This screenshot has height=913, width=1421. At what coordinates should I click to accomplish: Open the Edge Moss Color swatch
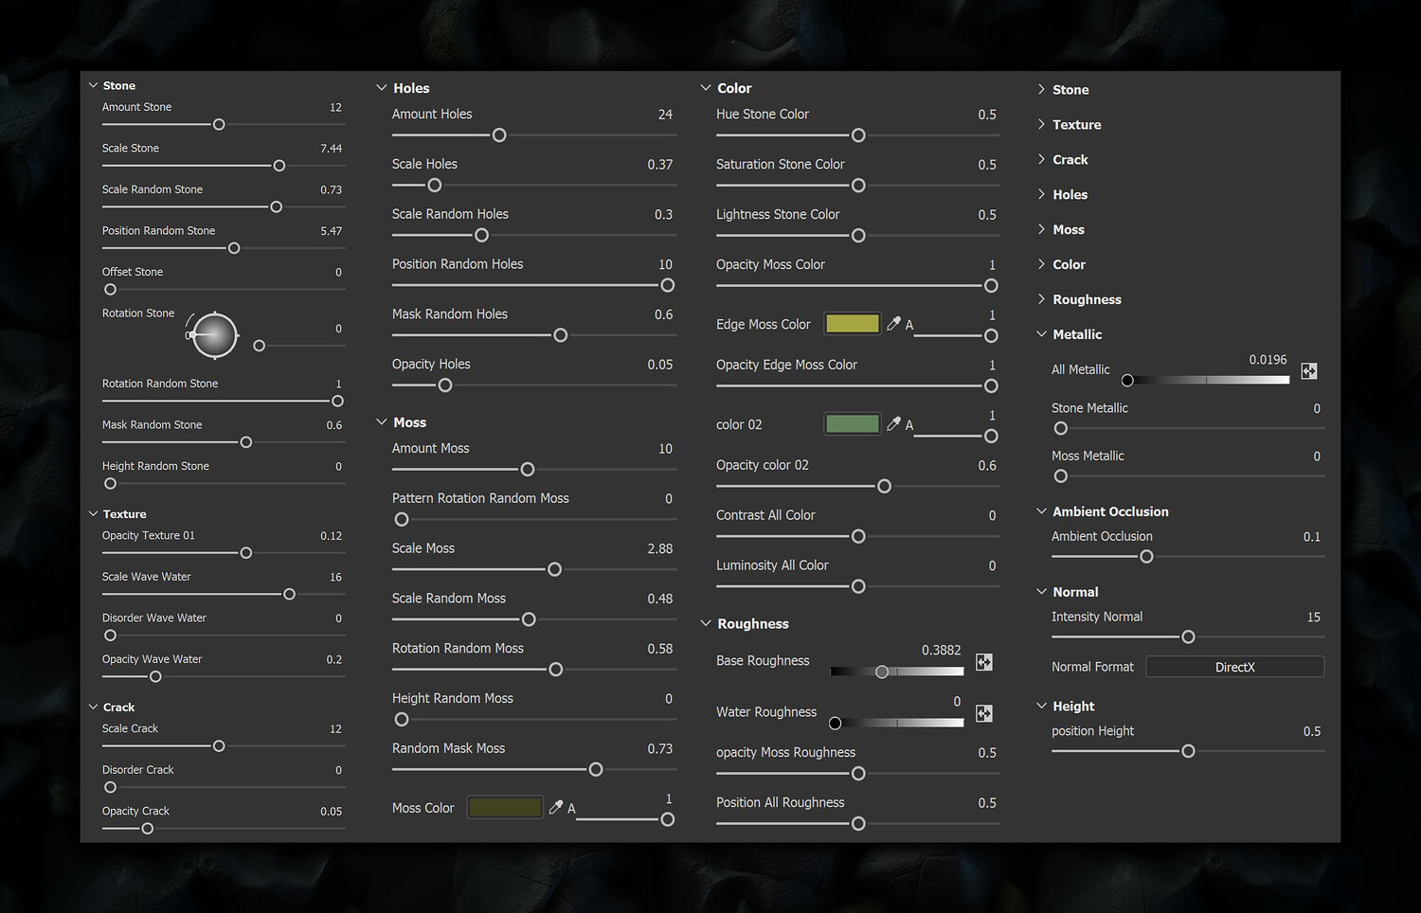[x=853, y=324]
